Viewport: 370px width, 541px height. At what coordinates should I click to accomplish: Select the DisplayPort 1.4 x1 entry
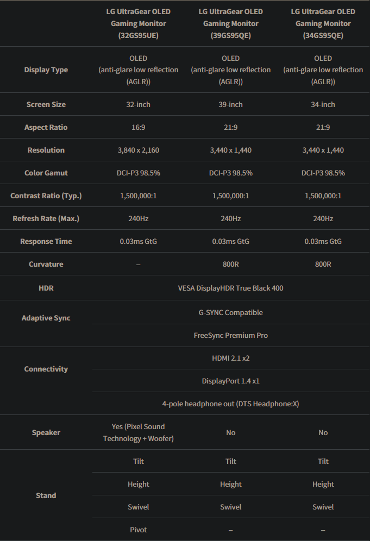click(230, 381)
